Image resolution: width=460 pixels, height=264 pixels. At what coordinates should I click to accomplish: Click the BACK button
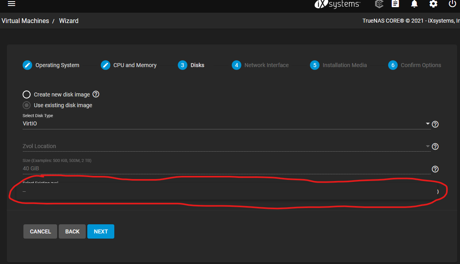[72, 231]
